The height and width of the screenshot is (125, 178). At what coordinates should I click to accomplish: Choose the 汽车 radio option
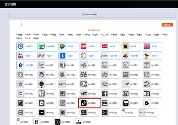tap(26, 38)
